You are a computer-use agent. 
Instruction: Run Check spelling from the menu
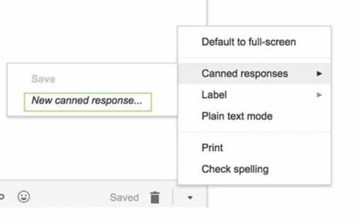235,169
